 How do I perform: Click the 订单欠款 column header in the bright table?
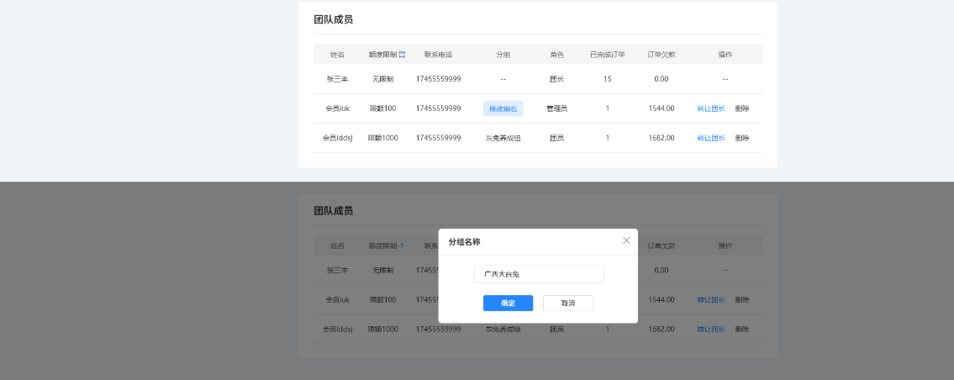pos(661,55)
